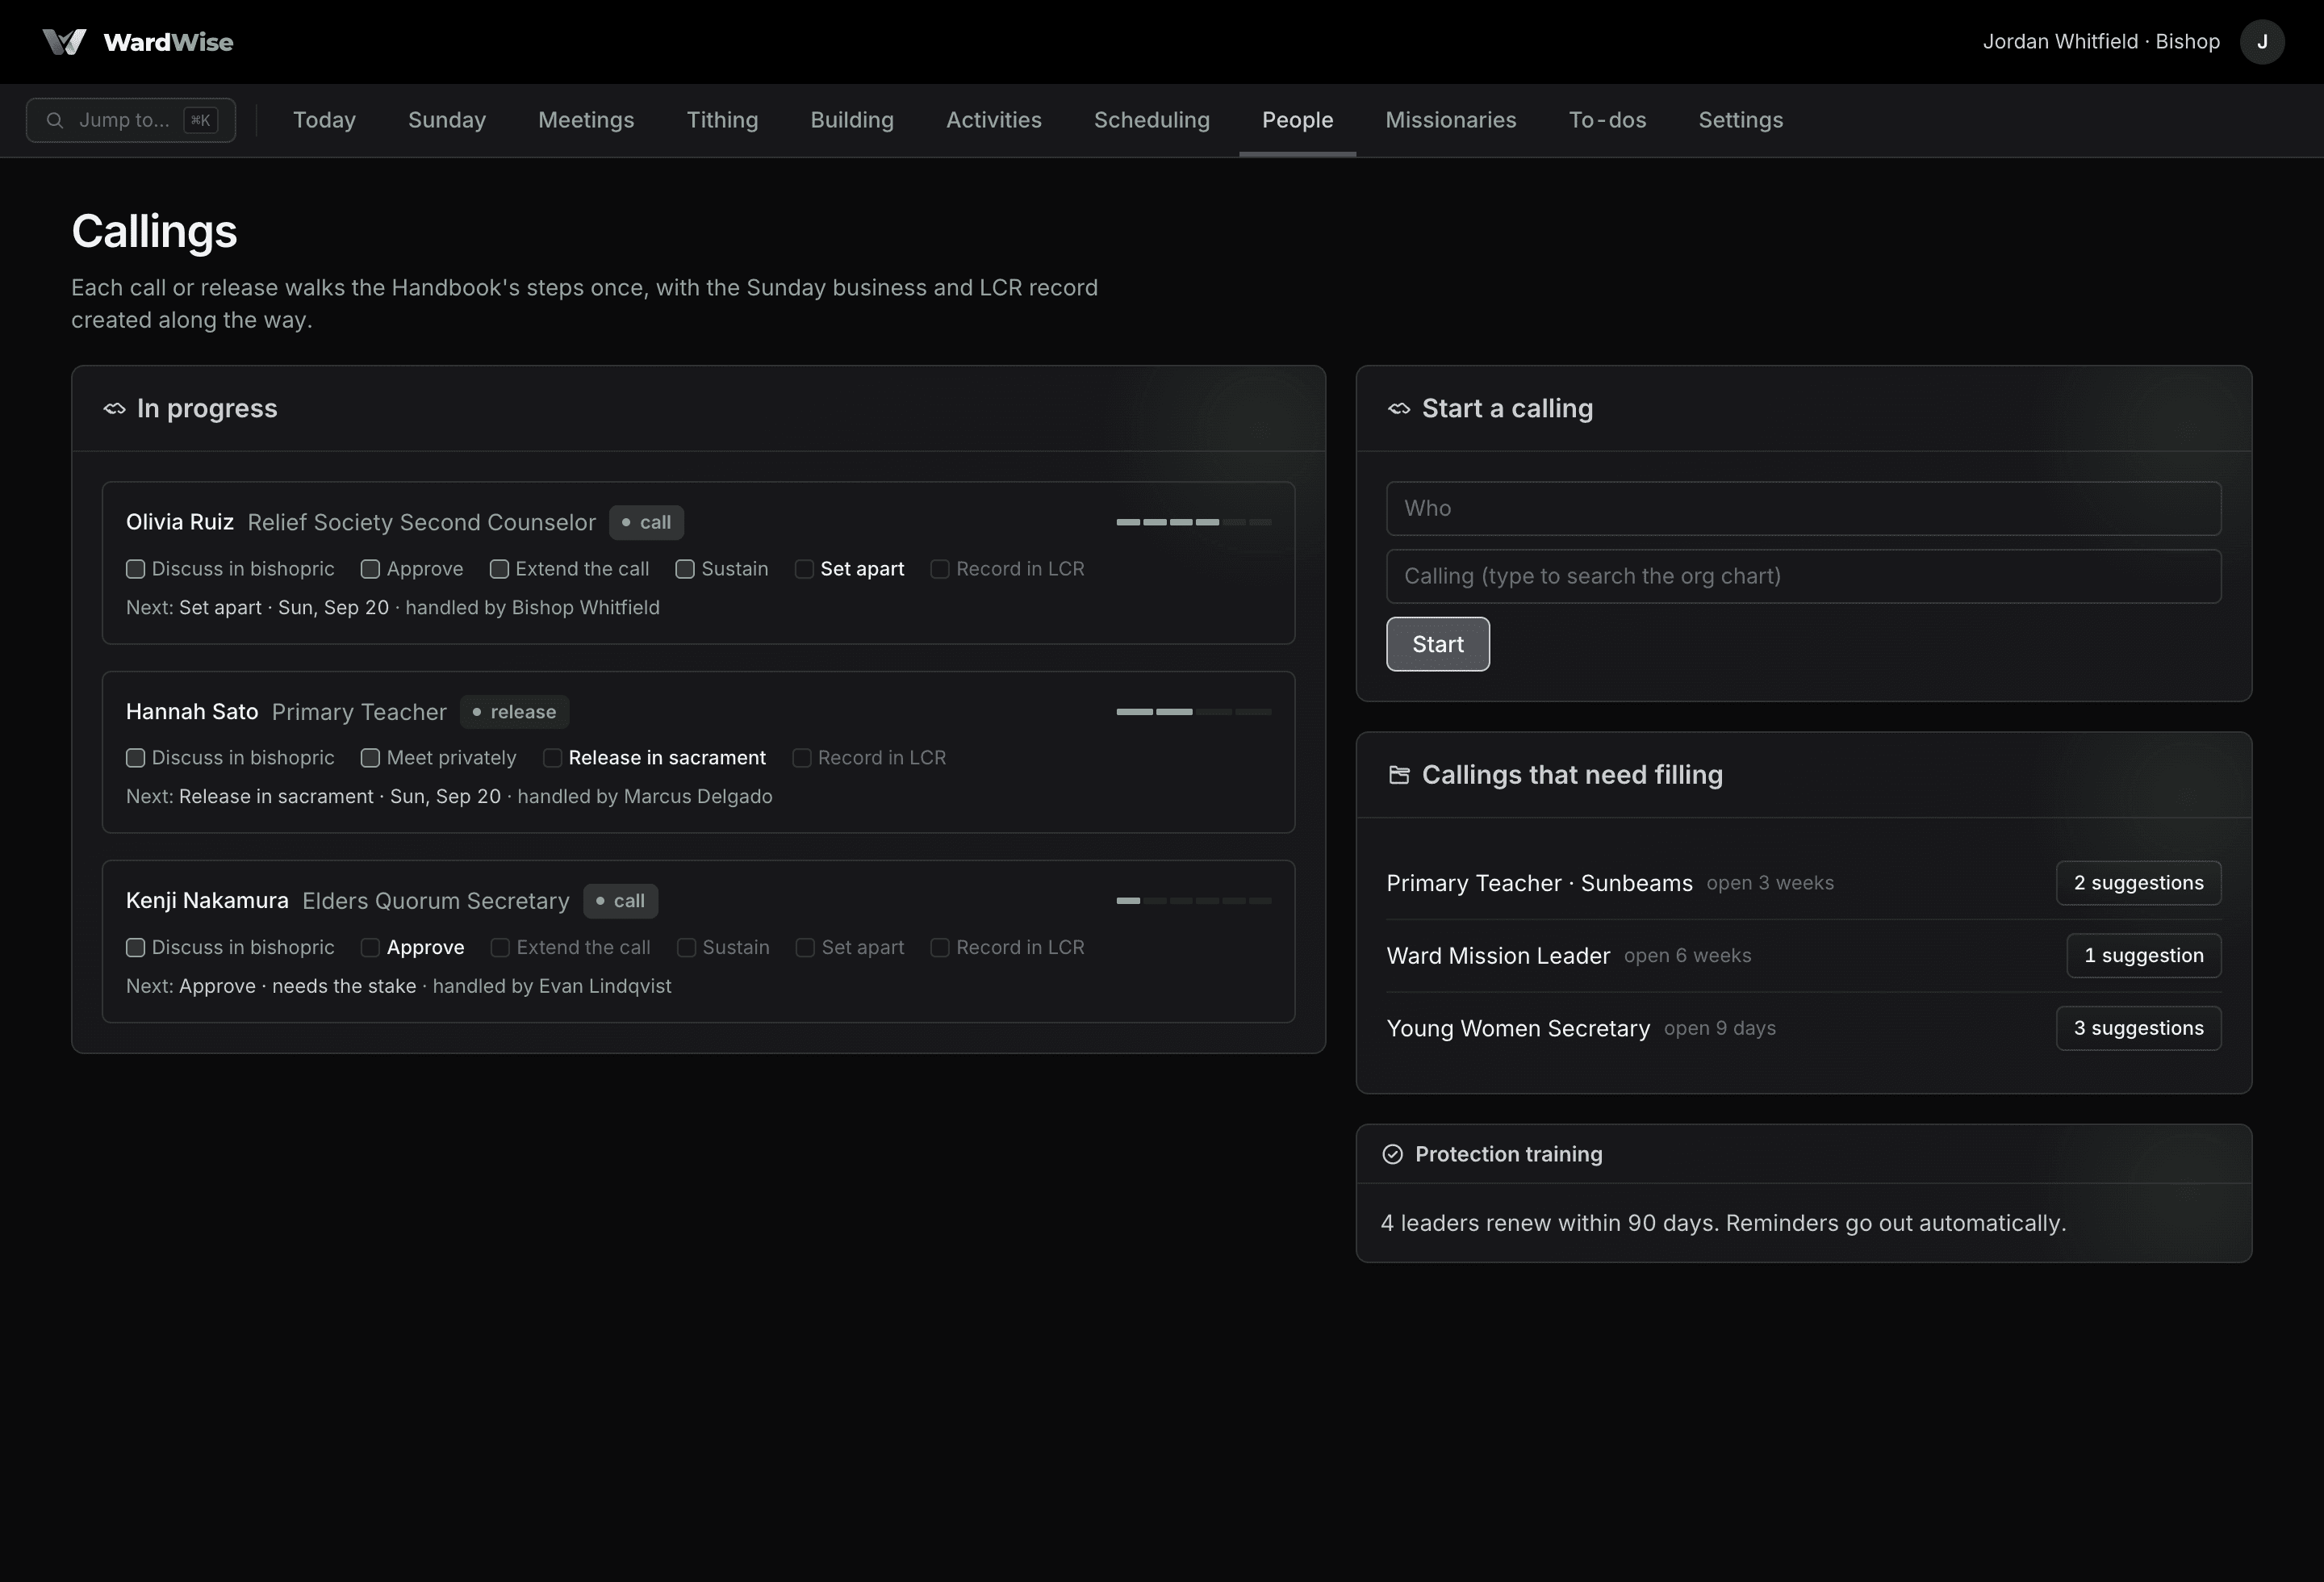View 3 suggestions for Young Women Secretary
The height and width of the screenshot is (1582, 2324).
click(2138, 1028)
